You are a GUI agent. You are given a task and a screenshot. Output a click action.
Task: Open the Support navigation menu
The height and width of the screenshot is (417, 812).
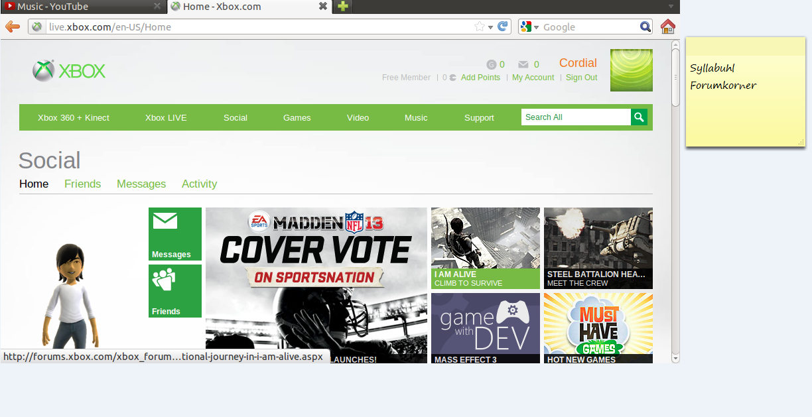pyautogui.click(x=479, y=117)
